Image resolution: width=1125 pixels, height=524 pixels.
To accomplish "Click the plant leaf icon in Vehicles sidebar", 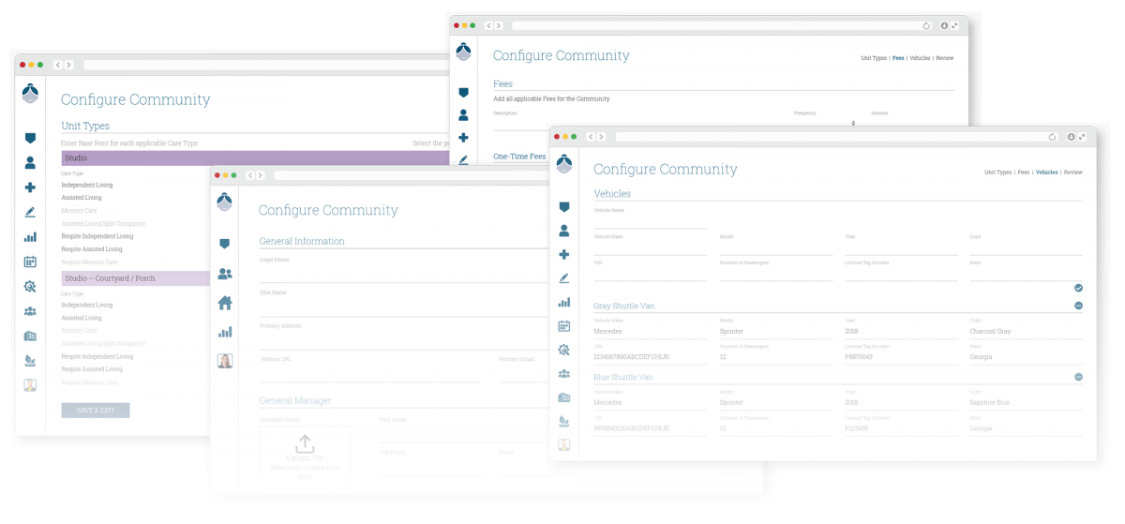I will (563, 421).
